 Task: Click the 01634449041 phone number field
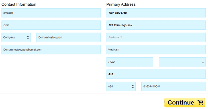click(x=173, y=86)
